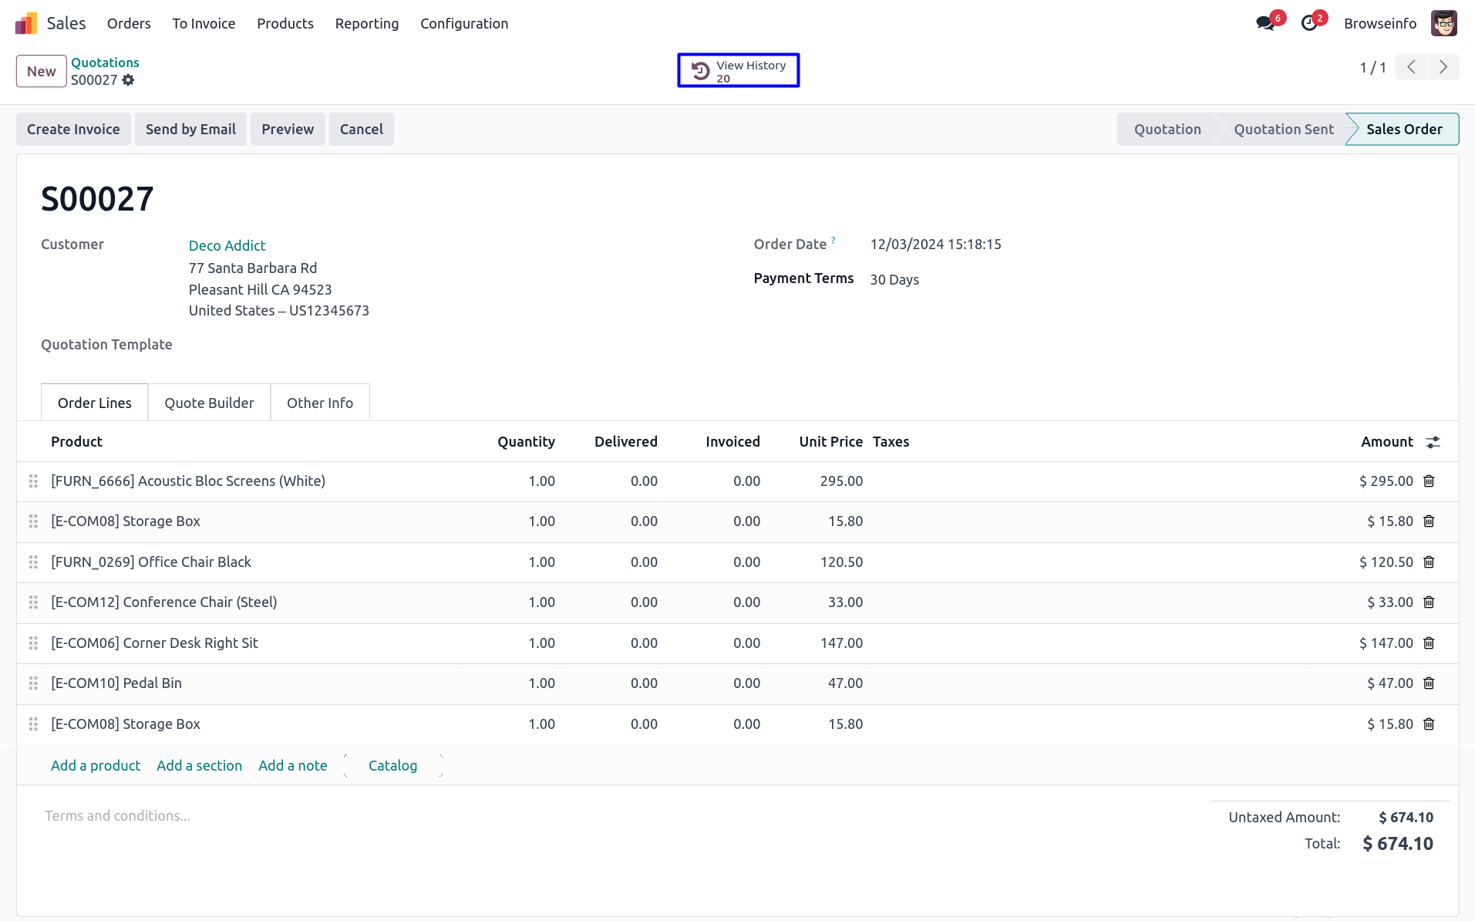Click the Create Invoice button
Viewport: 1475px width, 921px height.
pyautogui.click(x=73, y=130)
